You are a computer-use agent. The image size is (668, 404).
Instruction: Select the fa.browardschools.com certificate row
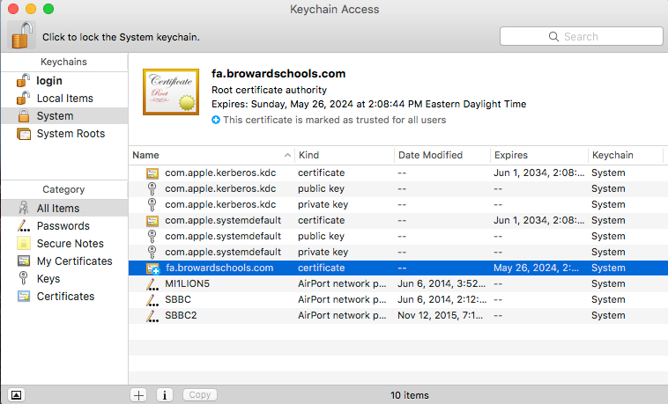398,268
